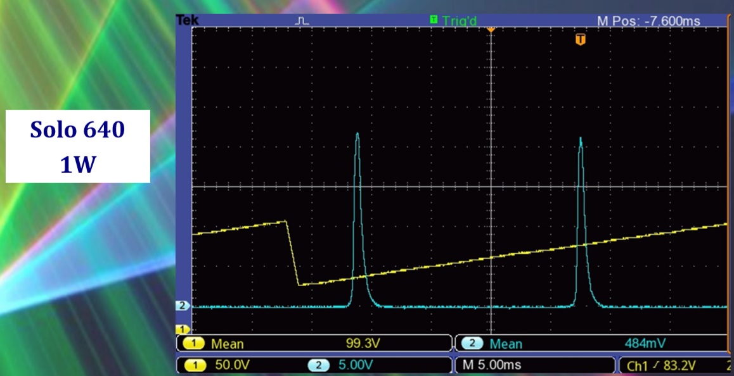Click the green Trig'd status icon
The image size is (734, 376).
[434, 20]
